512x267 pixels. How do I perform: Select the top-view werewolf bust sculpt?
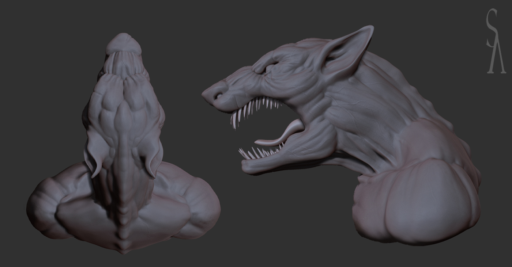[x=124, y=144]
